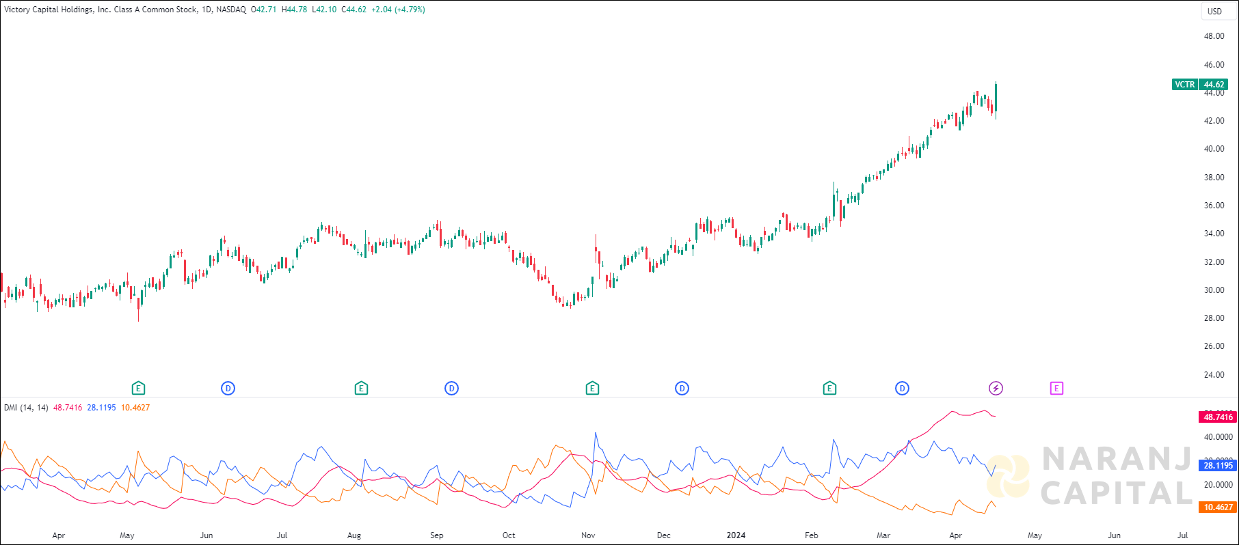Click the 2024 year label on time axis
The width and height of the screenshot is (1239, 545).
tap(736, 535)
